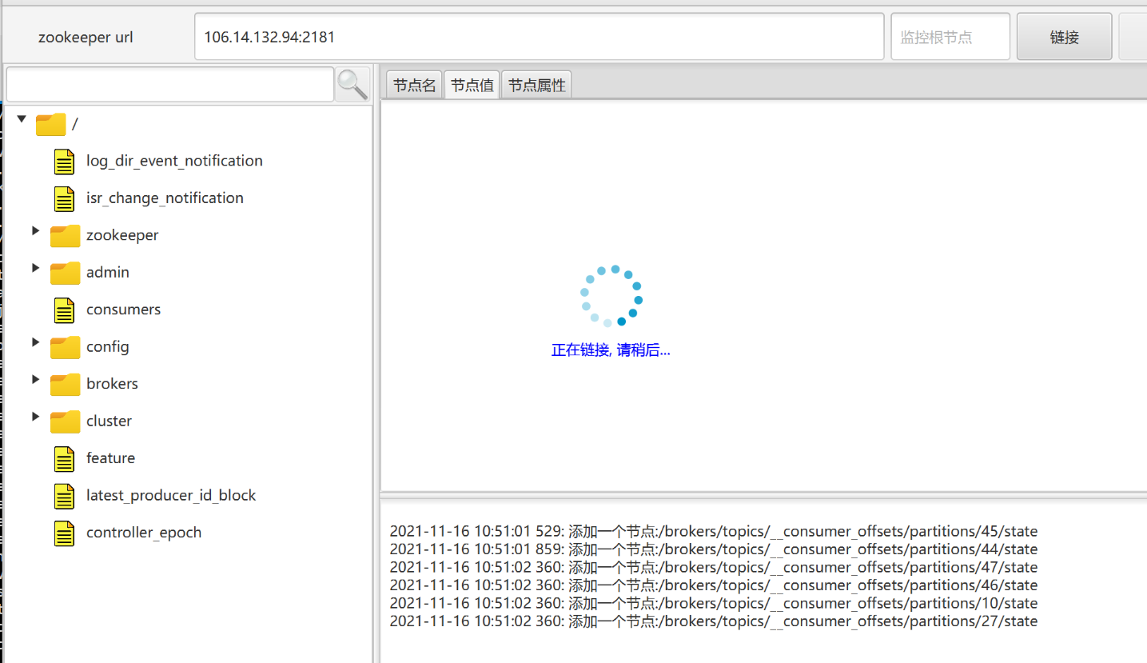Click the node search text box

(x=169, y=84)
